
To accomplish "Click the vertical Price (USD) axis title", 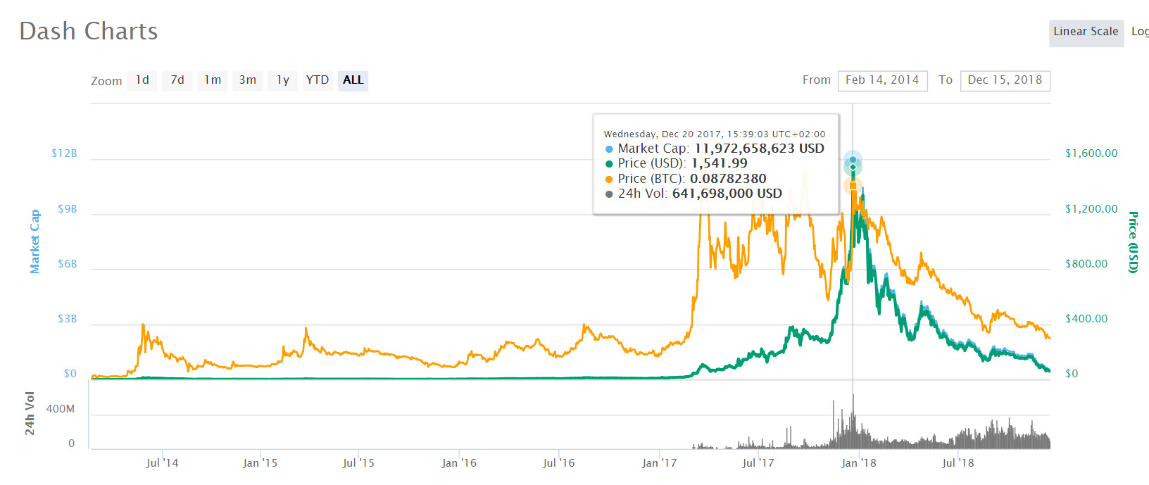I will coord(1133,242).
